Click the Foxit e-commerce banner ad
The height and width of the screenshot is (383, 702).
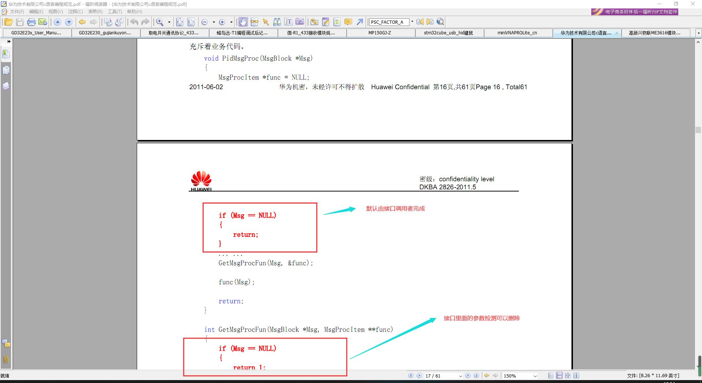coord(634,12)
